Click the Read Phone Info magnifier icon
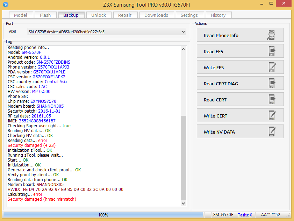294x221 pixels. click(x=271, y=35)
